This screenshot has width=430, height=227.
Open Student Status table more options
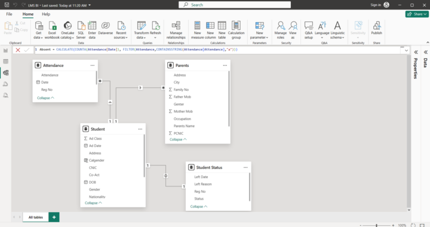pos(245,167)
